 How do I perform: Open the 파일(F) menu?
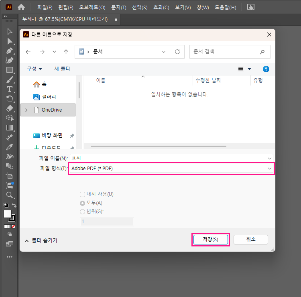[x=45, y=7]
